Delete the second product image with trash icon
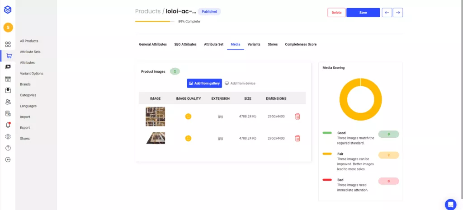 pyautogui.click(x=298, y=138)
